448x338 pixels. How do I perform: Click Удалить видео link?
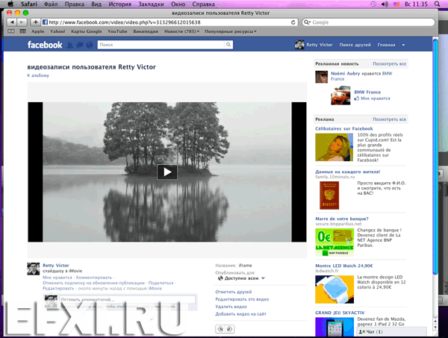(231, 307)
